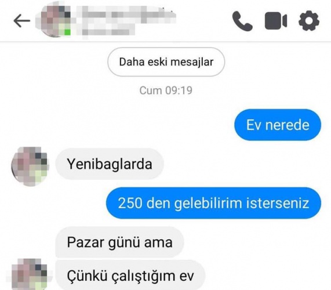
Task: Select the Cum 09:19 timestamp
Action: tap(166, 90)
